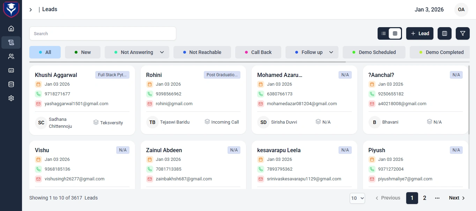This screenshot has height=211, width=476.
Task: Go to page 2 of leads
Action: tap(424, 198)
